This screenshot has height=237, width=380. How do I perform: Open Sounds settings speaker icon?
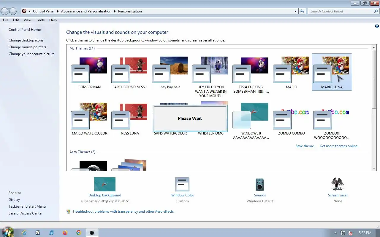[260, 185]
